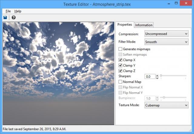Click the Save floppy disk icon
This screenshot has height=134, width=194.
pyautogui.click(x=5, y=18)
